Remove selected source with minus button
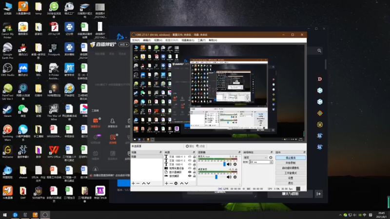This screenshot has width=390, height=219. click(171, 183)
